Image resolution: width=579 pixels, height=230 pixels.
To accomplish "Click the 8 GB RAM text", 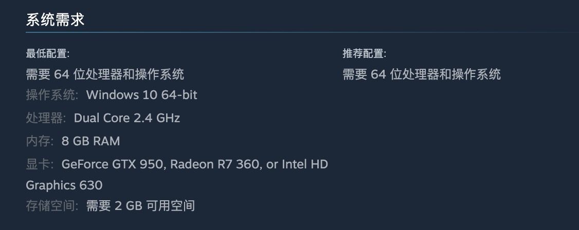I will tap(91, 141).
